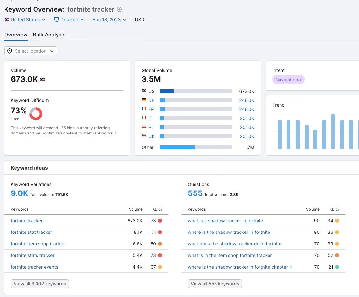Image resolution: width=359 pixels, height=297 pixels.
Task: Click the US flag next to volume 673.0K
Action: point(42,80)
